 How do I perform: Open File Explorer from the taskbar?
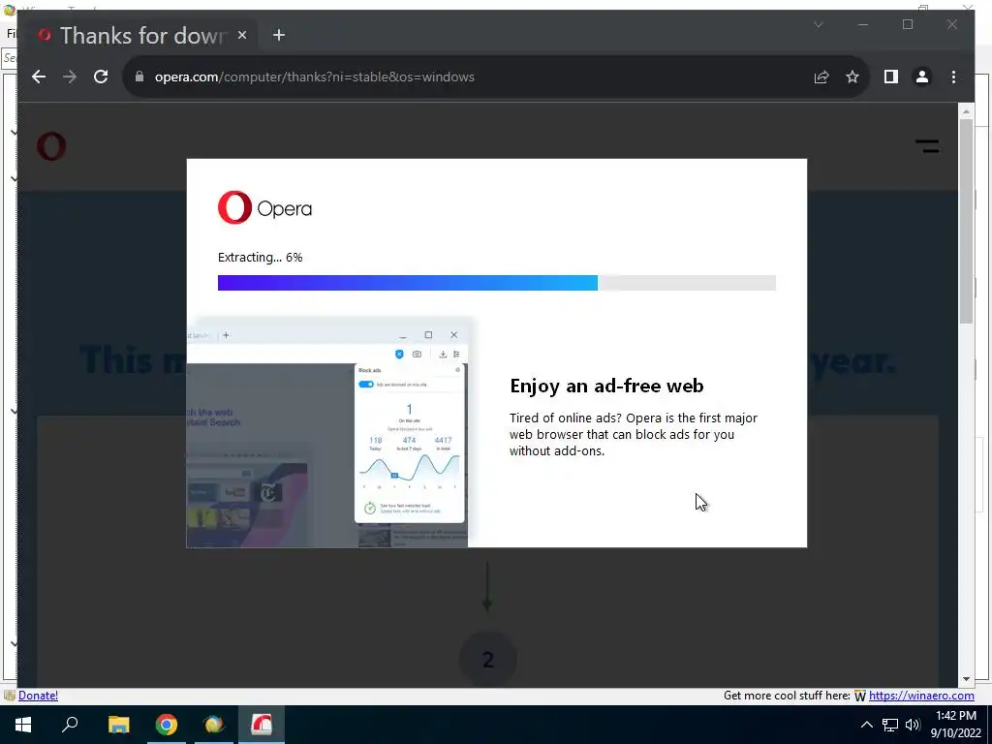pos(118,725)
